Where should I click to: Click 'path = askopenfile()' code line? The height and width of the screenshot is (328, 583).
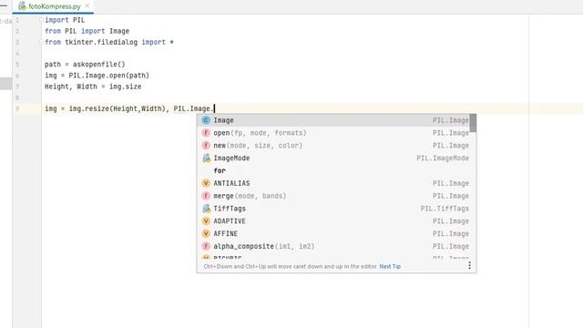click(85, 65)
